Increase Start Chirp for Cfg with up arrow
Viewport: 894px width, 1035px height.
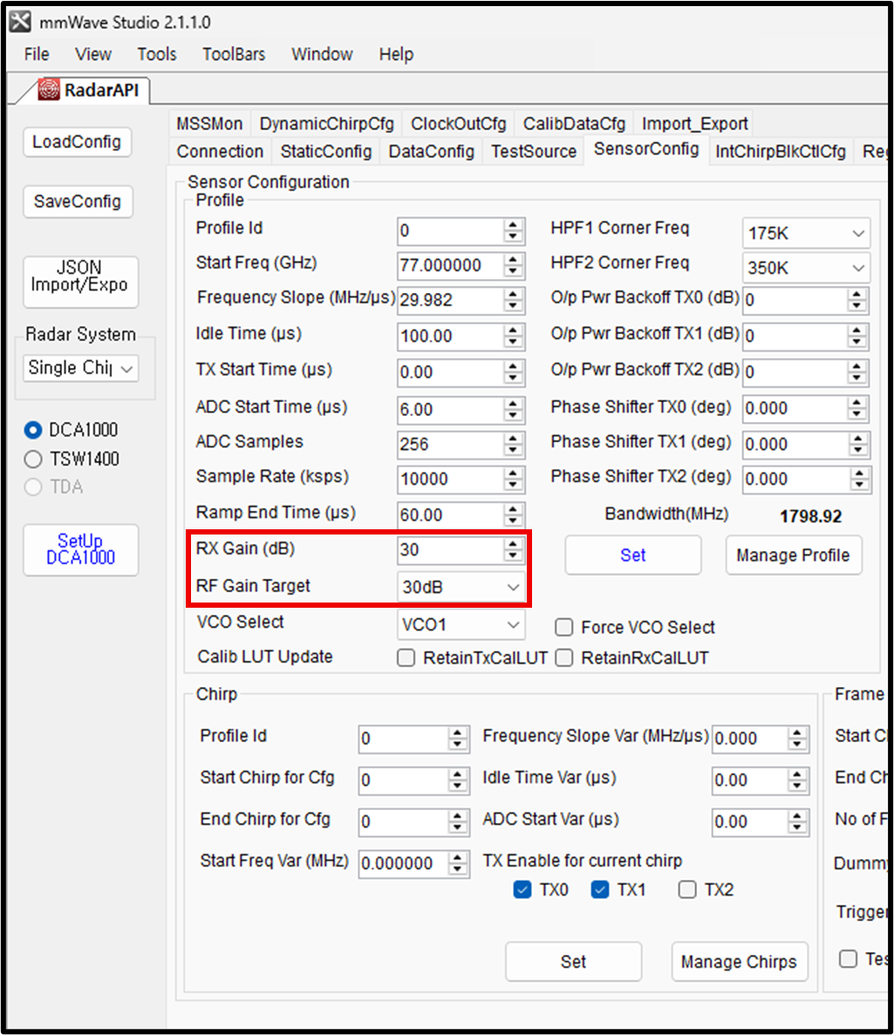458,774
